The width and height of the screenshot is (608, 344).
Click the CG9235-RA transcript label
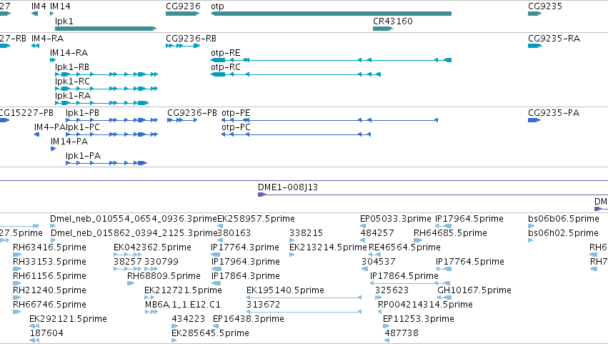tap(554, 39)
